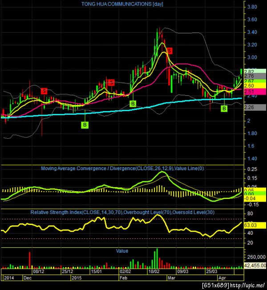Click the 18/02 date label
267x290 pixels.
tap(154, 271)
